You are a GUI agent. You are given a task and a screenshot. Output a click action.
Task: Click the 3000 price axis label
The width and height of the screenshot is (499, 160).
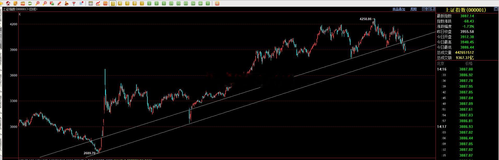coord(13,127)
